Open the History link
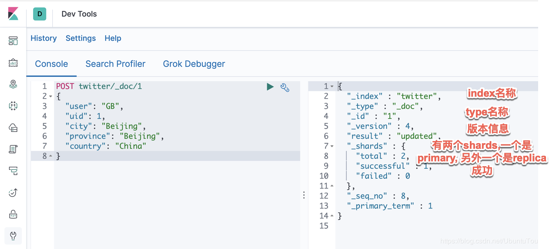 click(x=44, y=38)
